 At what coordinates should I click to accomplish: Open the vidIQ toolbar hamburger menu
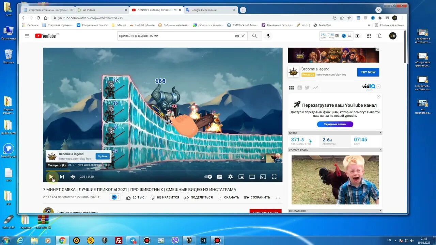(x=350, y=36)
